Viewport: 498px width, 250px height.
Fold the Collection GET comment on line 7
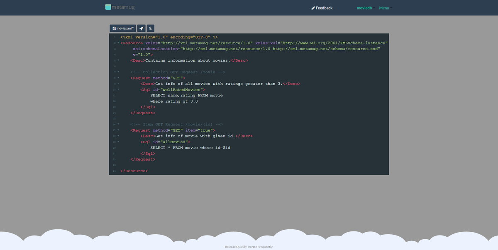pyautogui.click(x=118, y=72)
